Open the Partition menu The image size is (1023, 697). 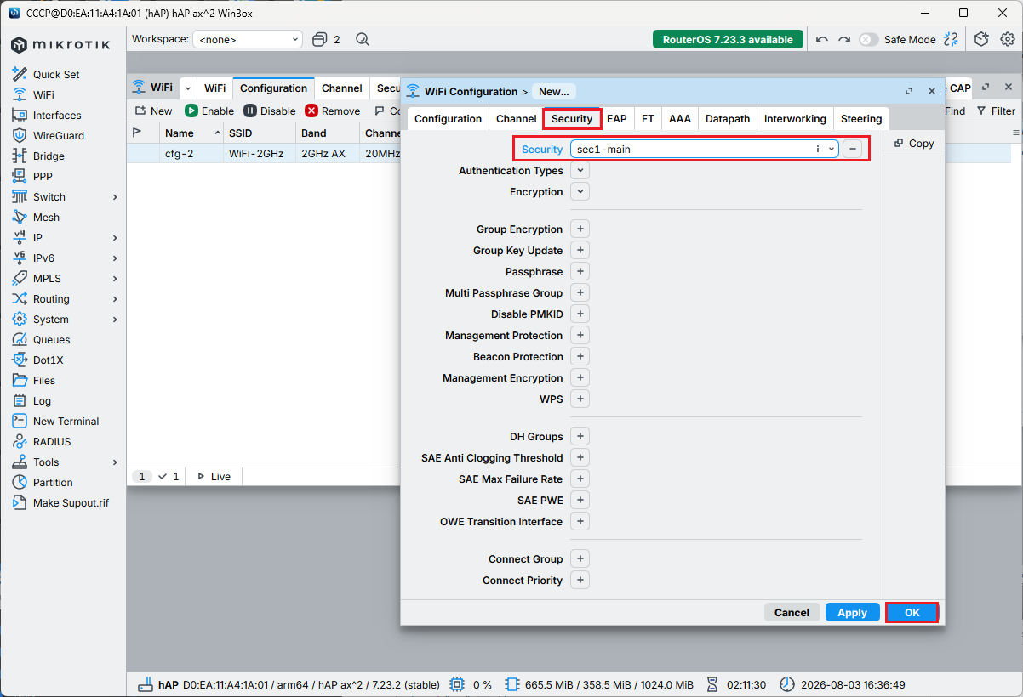click(53, 482)
